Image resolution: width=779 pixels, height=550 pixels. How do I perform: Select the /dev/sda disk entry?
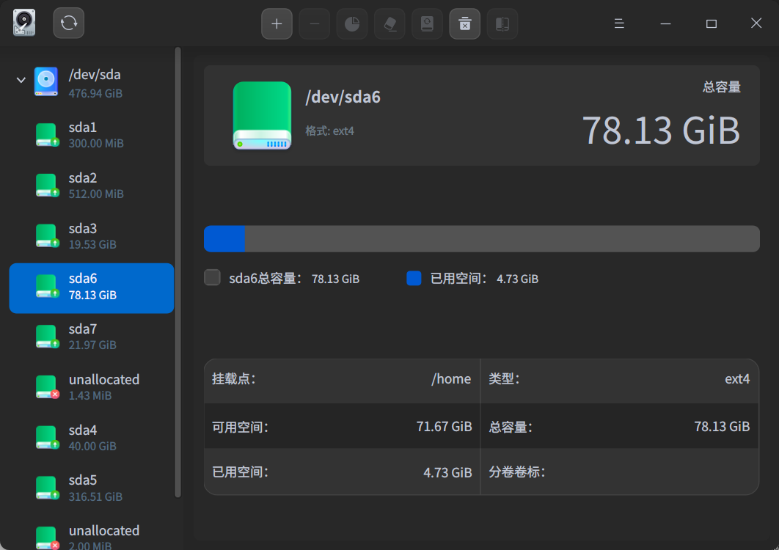pos(92,82)
